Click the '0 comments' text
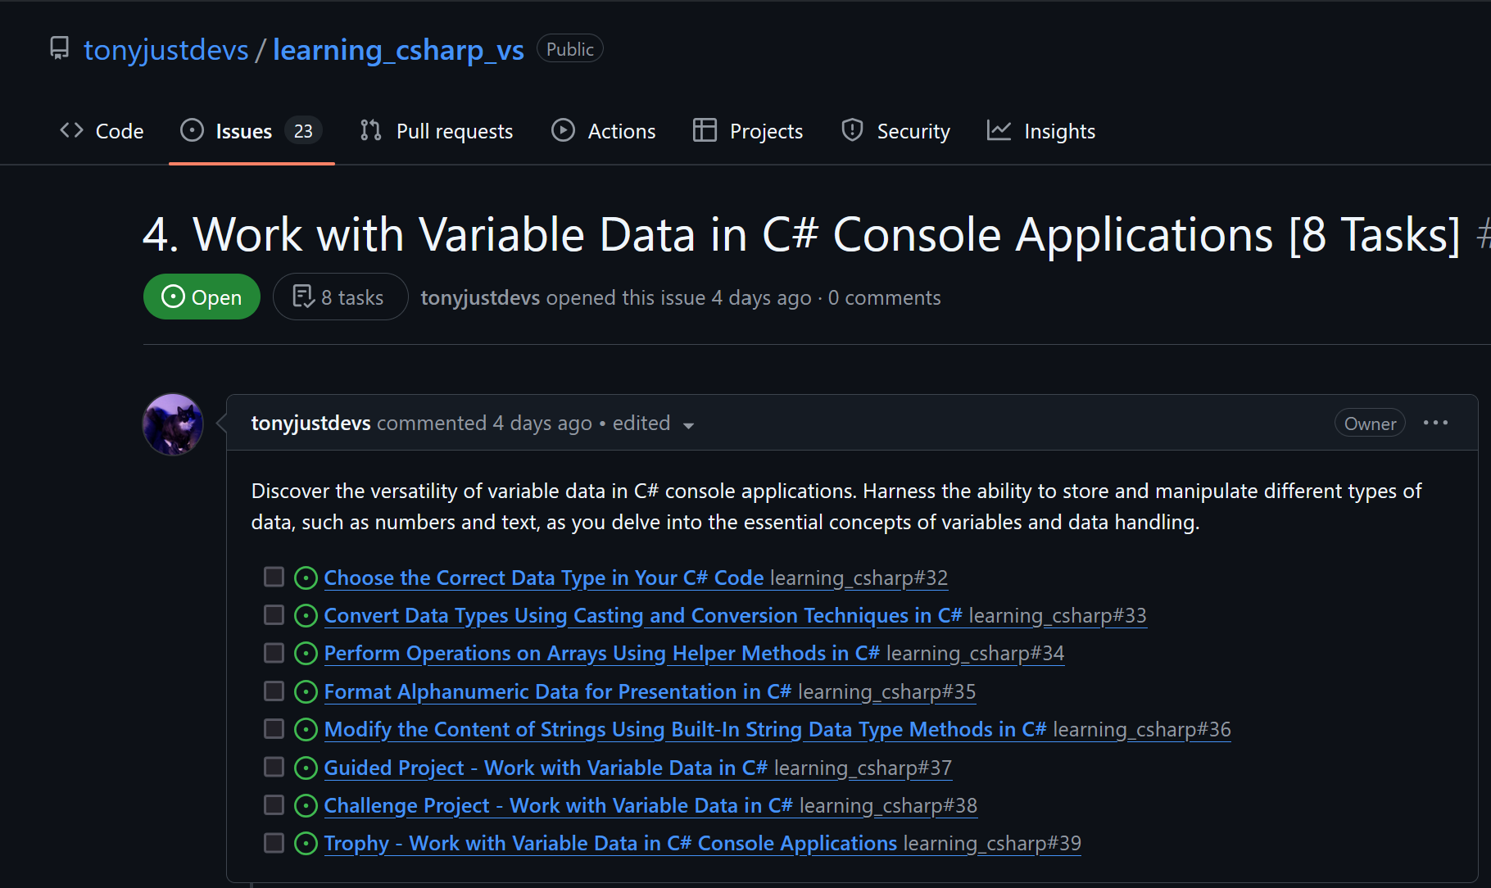 point(885,297)
